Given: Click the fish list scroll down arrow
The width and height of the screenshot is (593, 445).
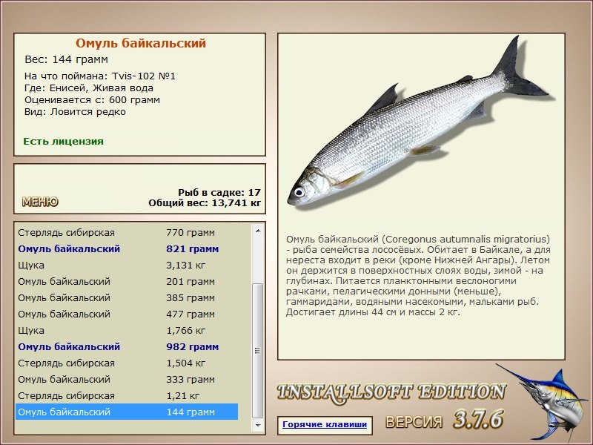Looking at the screenshot, I should 258,425.
